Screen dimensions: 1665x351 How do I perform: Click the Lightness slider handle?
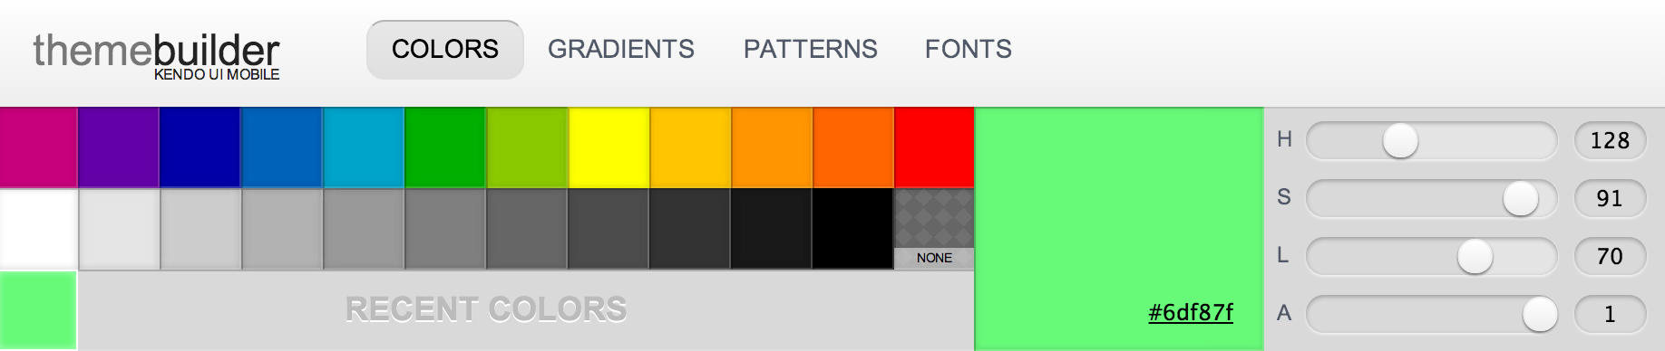(x=1475, y=256)
